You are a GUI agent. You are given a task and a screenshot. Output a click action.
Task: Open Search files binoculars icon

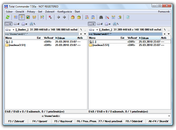coord(101,17)
